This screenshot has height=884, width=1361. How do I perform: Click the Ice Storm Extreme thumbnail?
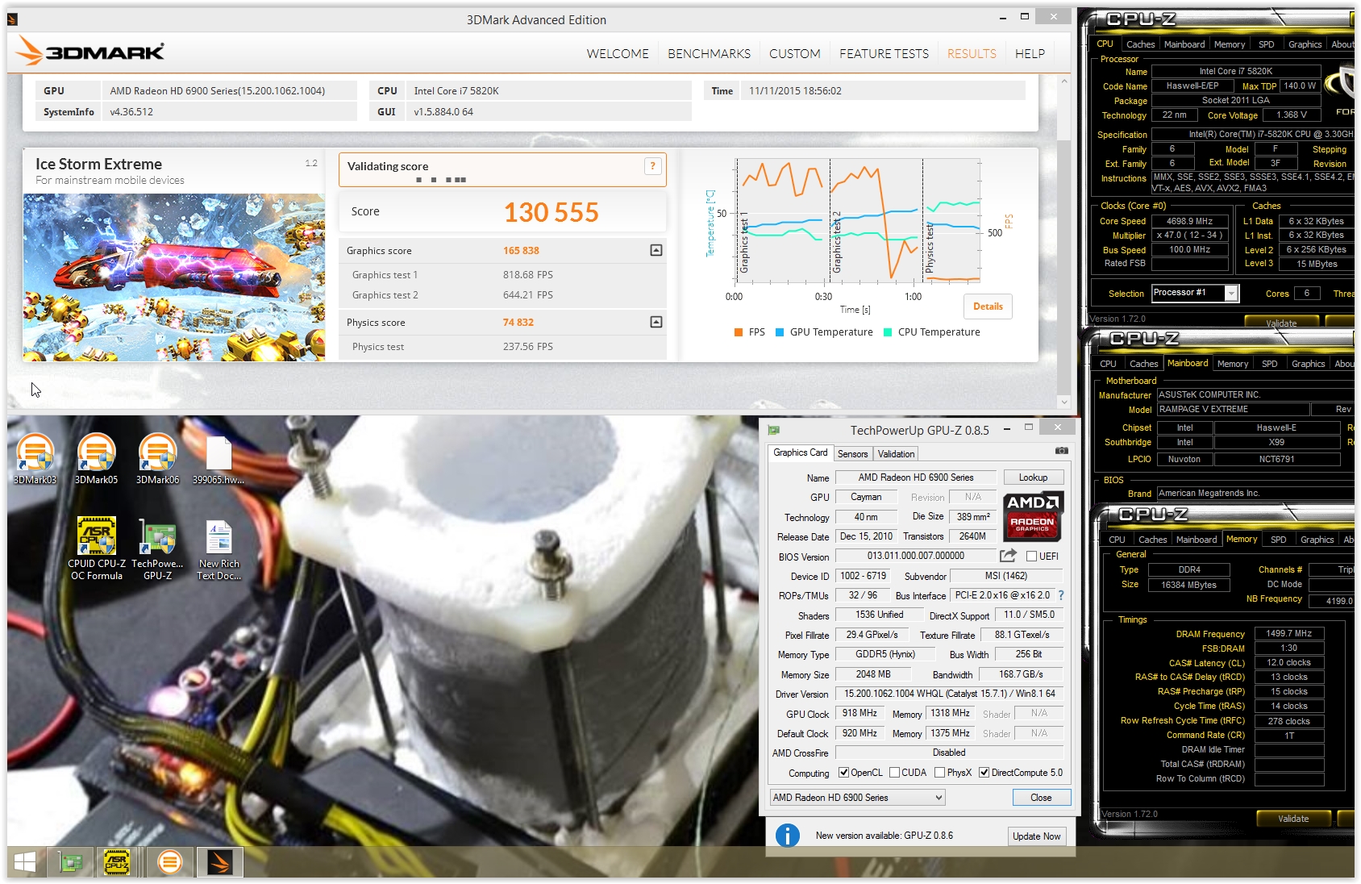pos(174,277)
